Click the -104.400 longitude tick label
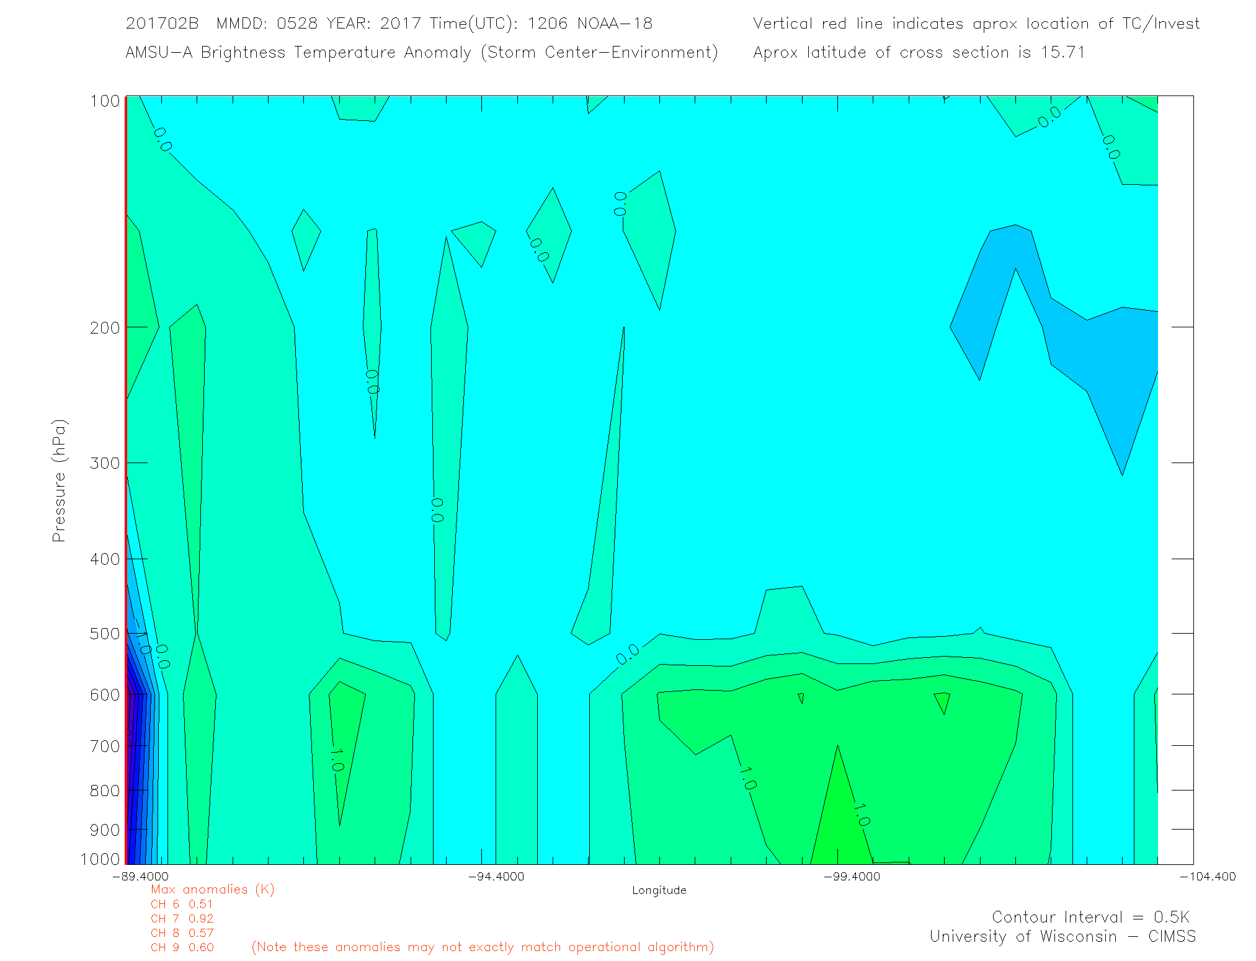 coord(1207,877)
